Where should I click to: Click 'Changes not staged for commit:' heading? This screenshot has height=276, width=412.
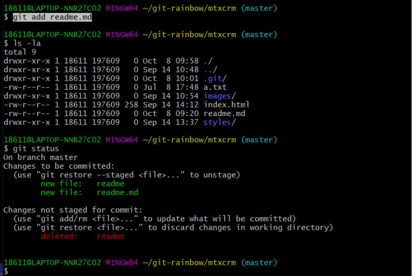pyautogui.click(x=73, y=210)
